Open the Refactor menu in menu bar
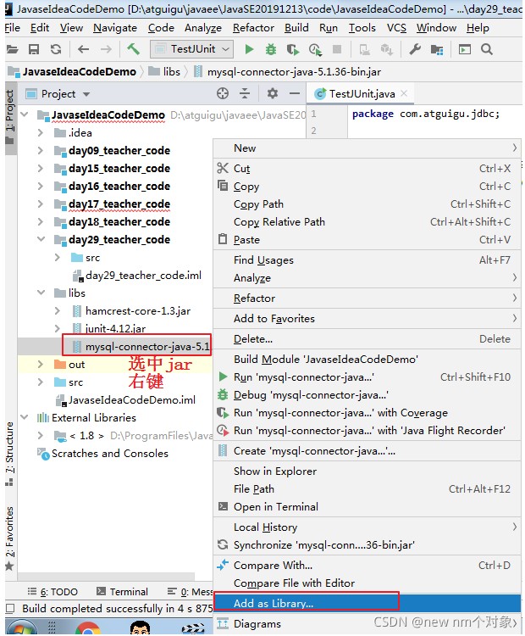This screenshot has width=525, height=636. coord(253,28)
